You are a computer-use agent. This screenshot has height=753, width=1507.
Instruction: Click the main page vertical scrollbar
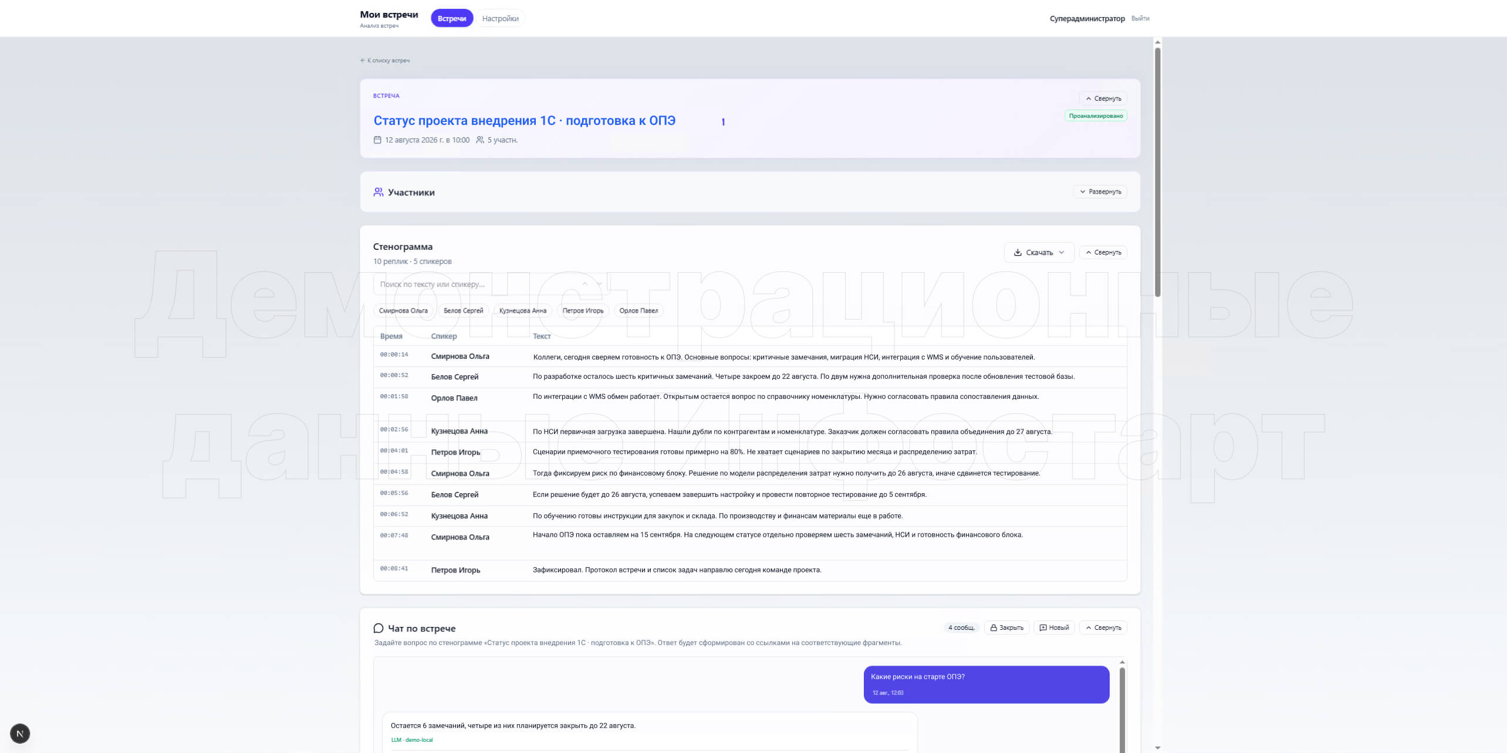pos(1157,171)
